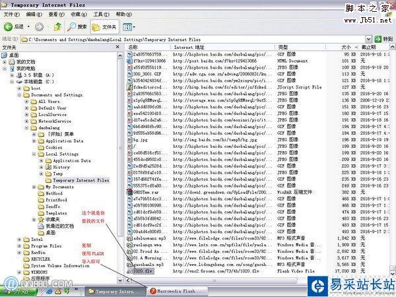The image size is (396, 297).
Task: Open the 查看(V) menu
Action: point(57,15)
